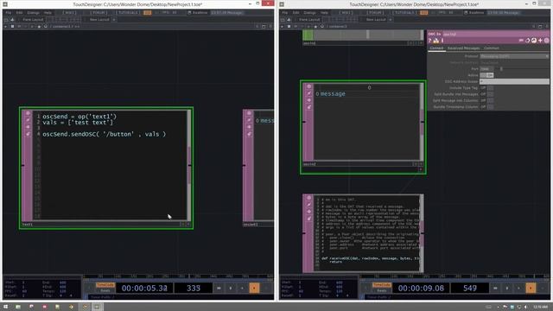Click OSC Address Scope field
Viewport: 553px width, 311px height.
(x=514, y=81)
